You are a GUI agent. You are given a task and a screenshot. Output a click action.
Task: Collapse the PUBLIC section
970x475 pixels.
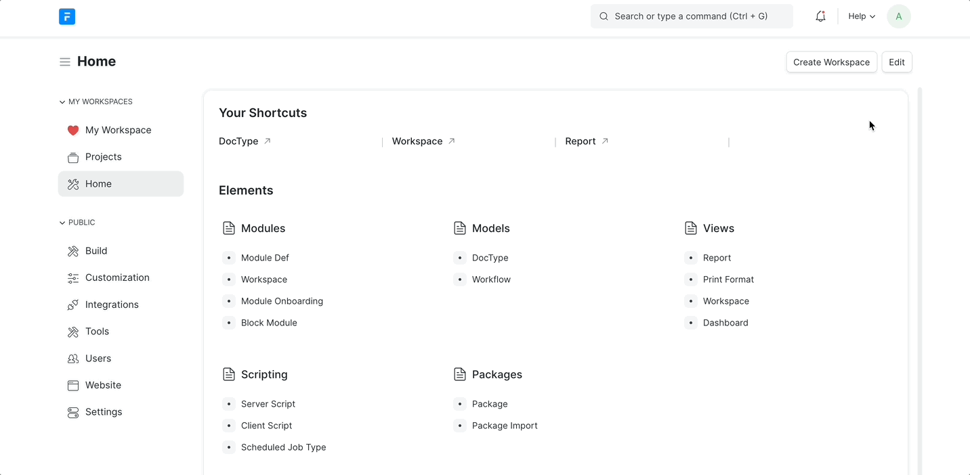click(x=62, y=223)
